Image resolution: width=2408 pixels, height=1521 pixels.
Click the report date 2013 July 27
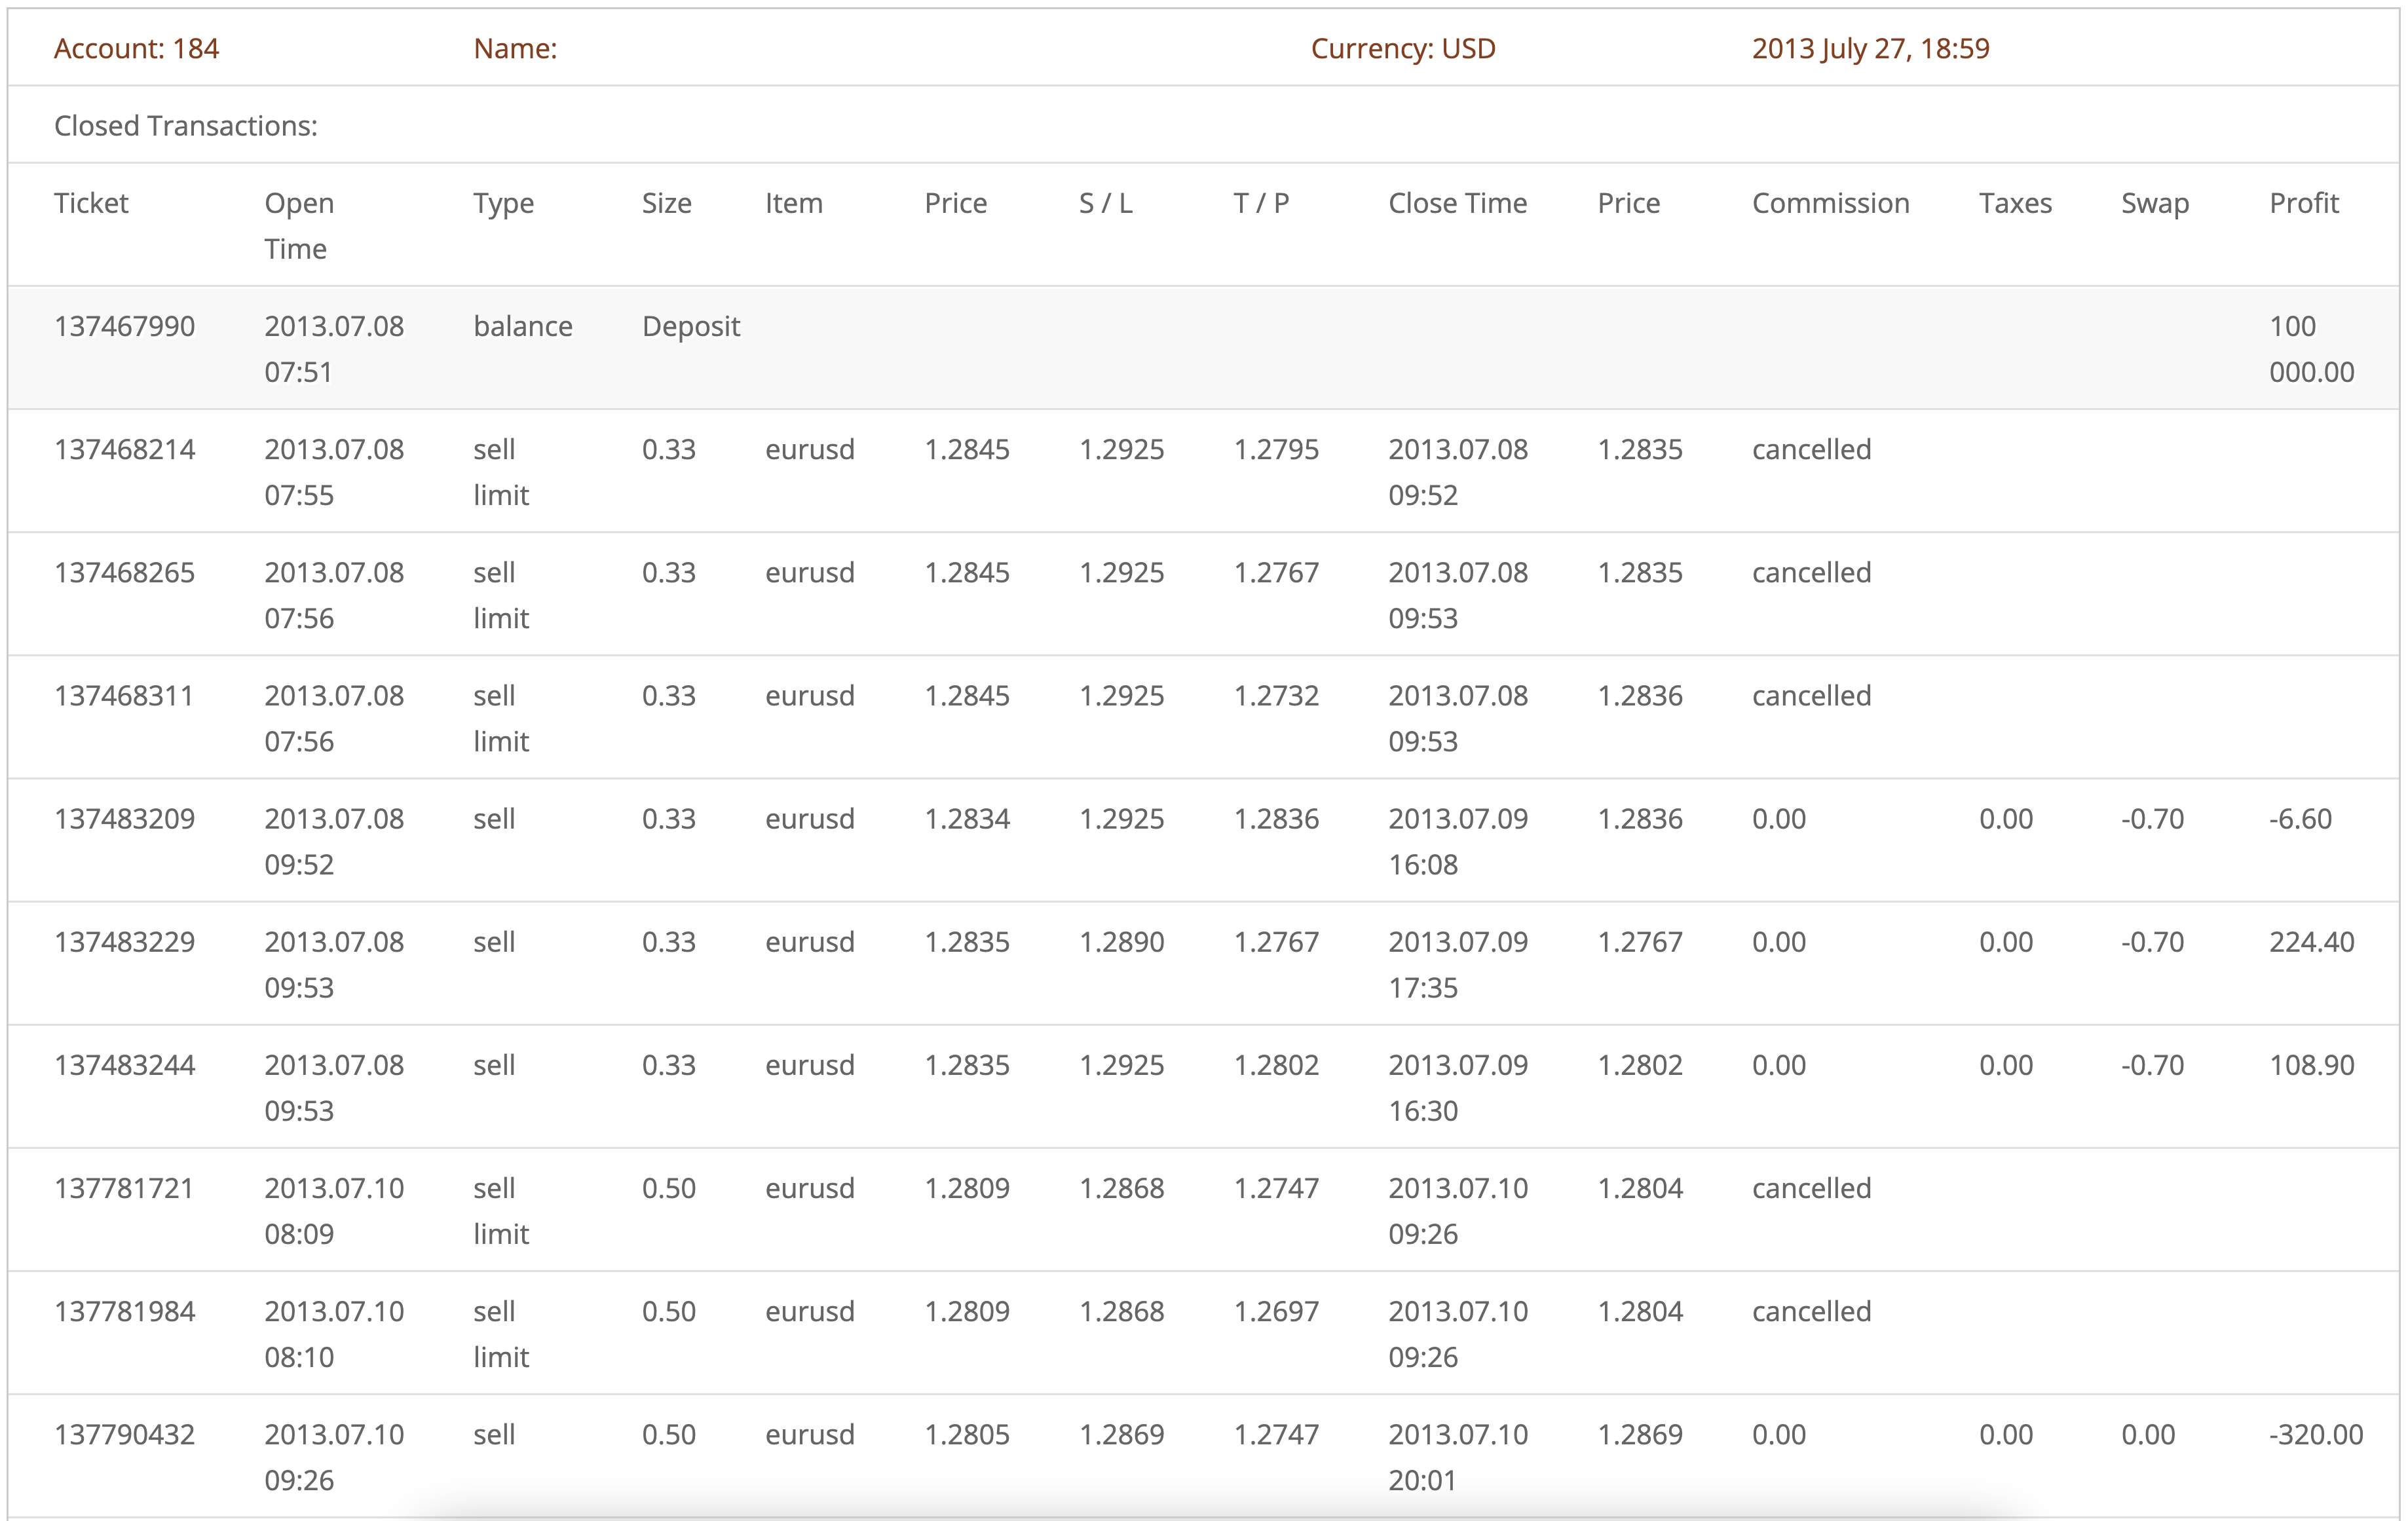1870,48
